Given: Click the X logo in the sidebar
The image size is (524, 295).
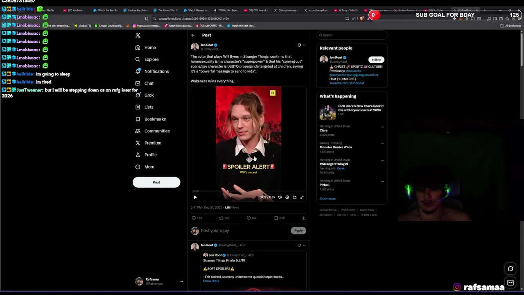Looking at the screenshot, I should click(x=138, y=36).
